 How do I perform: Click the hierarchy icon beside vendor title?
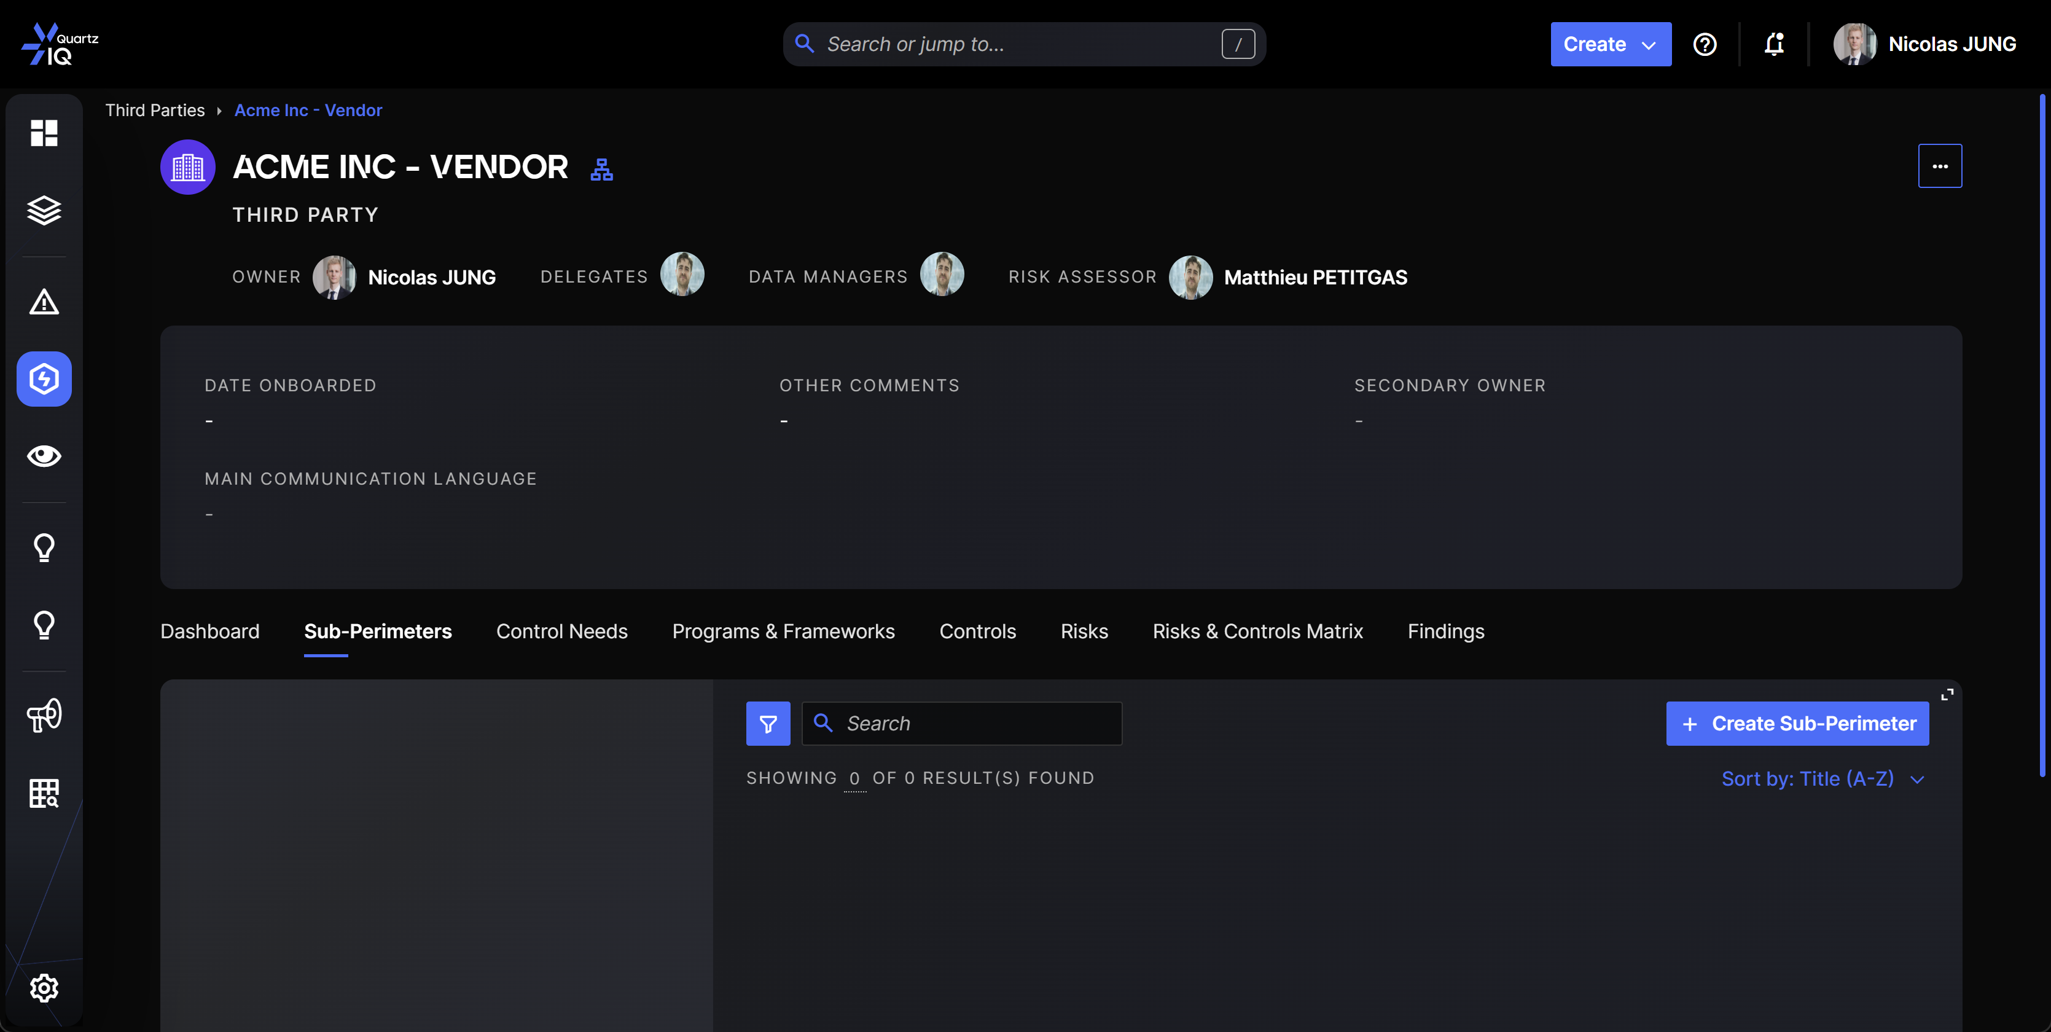601,169
